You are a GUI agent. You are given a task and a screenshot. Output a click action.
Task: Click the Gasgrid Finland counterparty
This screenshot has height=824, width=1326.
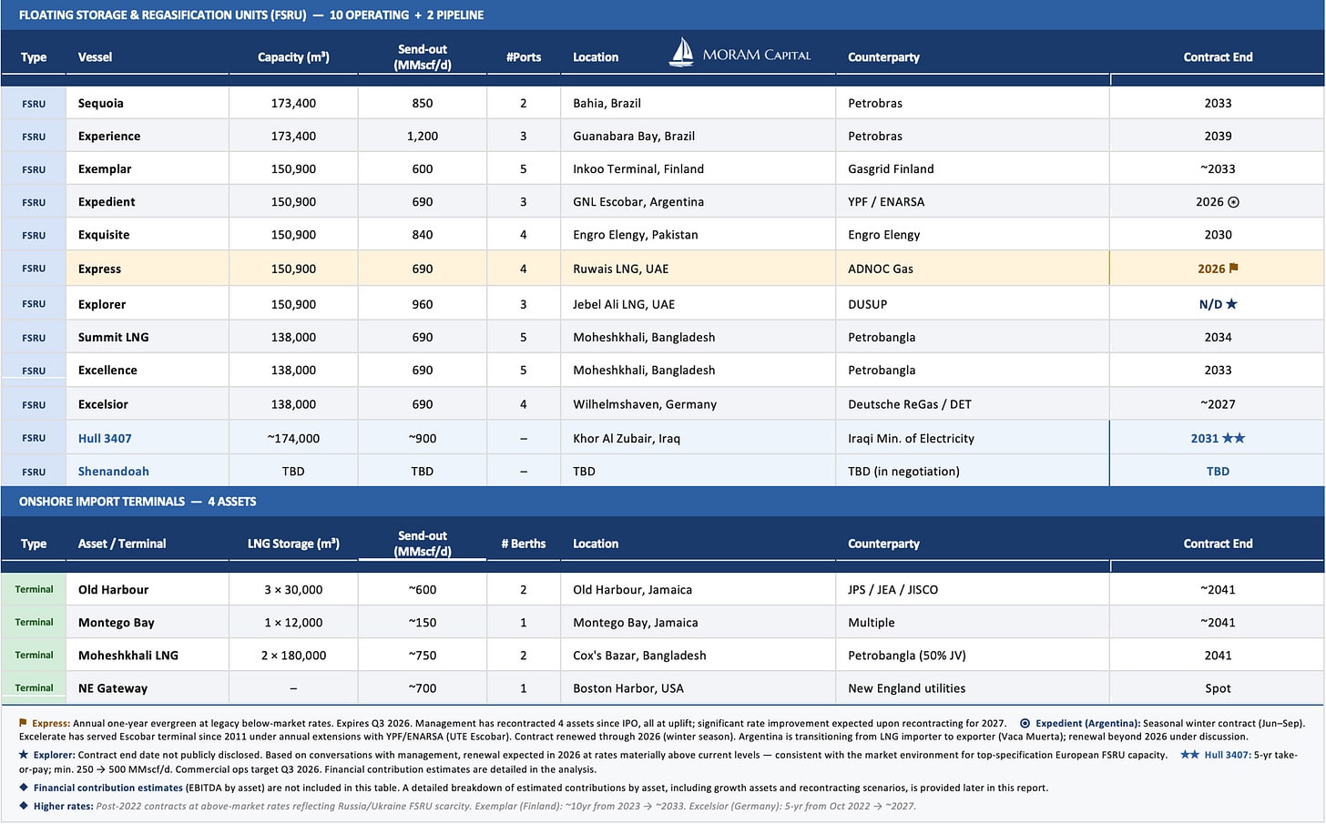(891, 168)
